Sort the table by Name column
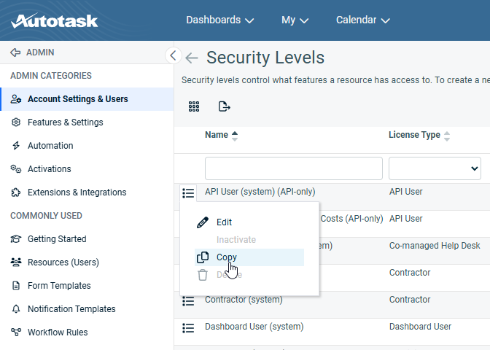Screen dimensions: 490x350 221,136
